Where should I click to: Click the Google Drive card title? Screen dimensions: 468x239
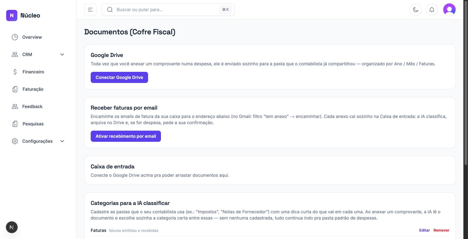(x=107, y=55)
